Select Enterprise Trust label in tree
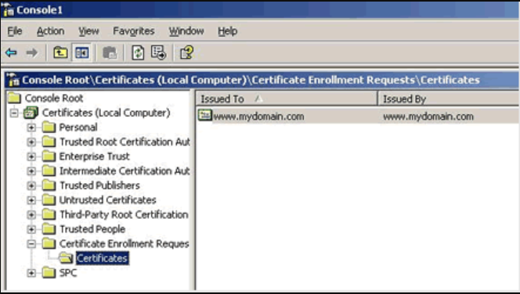This screenshot has width=520, height=294. point(95,156)
